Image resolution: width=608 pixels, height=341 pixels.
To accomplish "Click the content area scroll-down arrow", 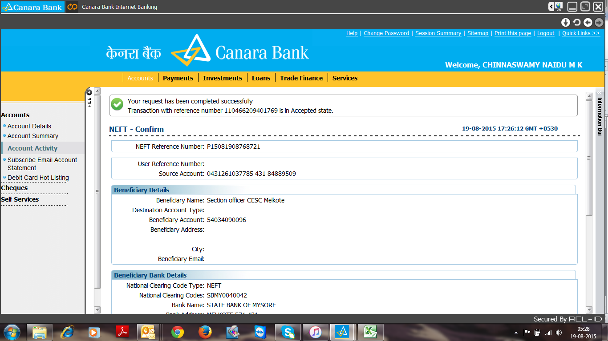I will tap(589, 310).
